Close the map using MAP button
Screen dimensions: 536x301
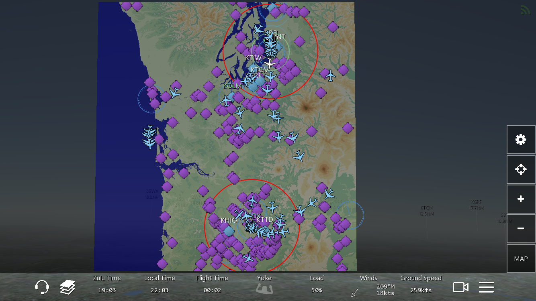(521, 258)
